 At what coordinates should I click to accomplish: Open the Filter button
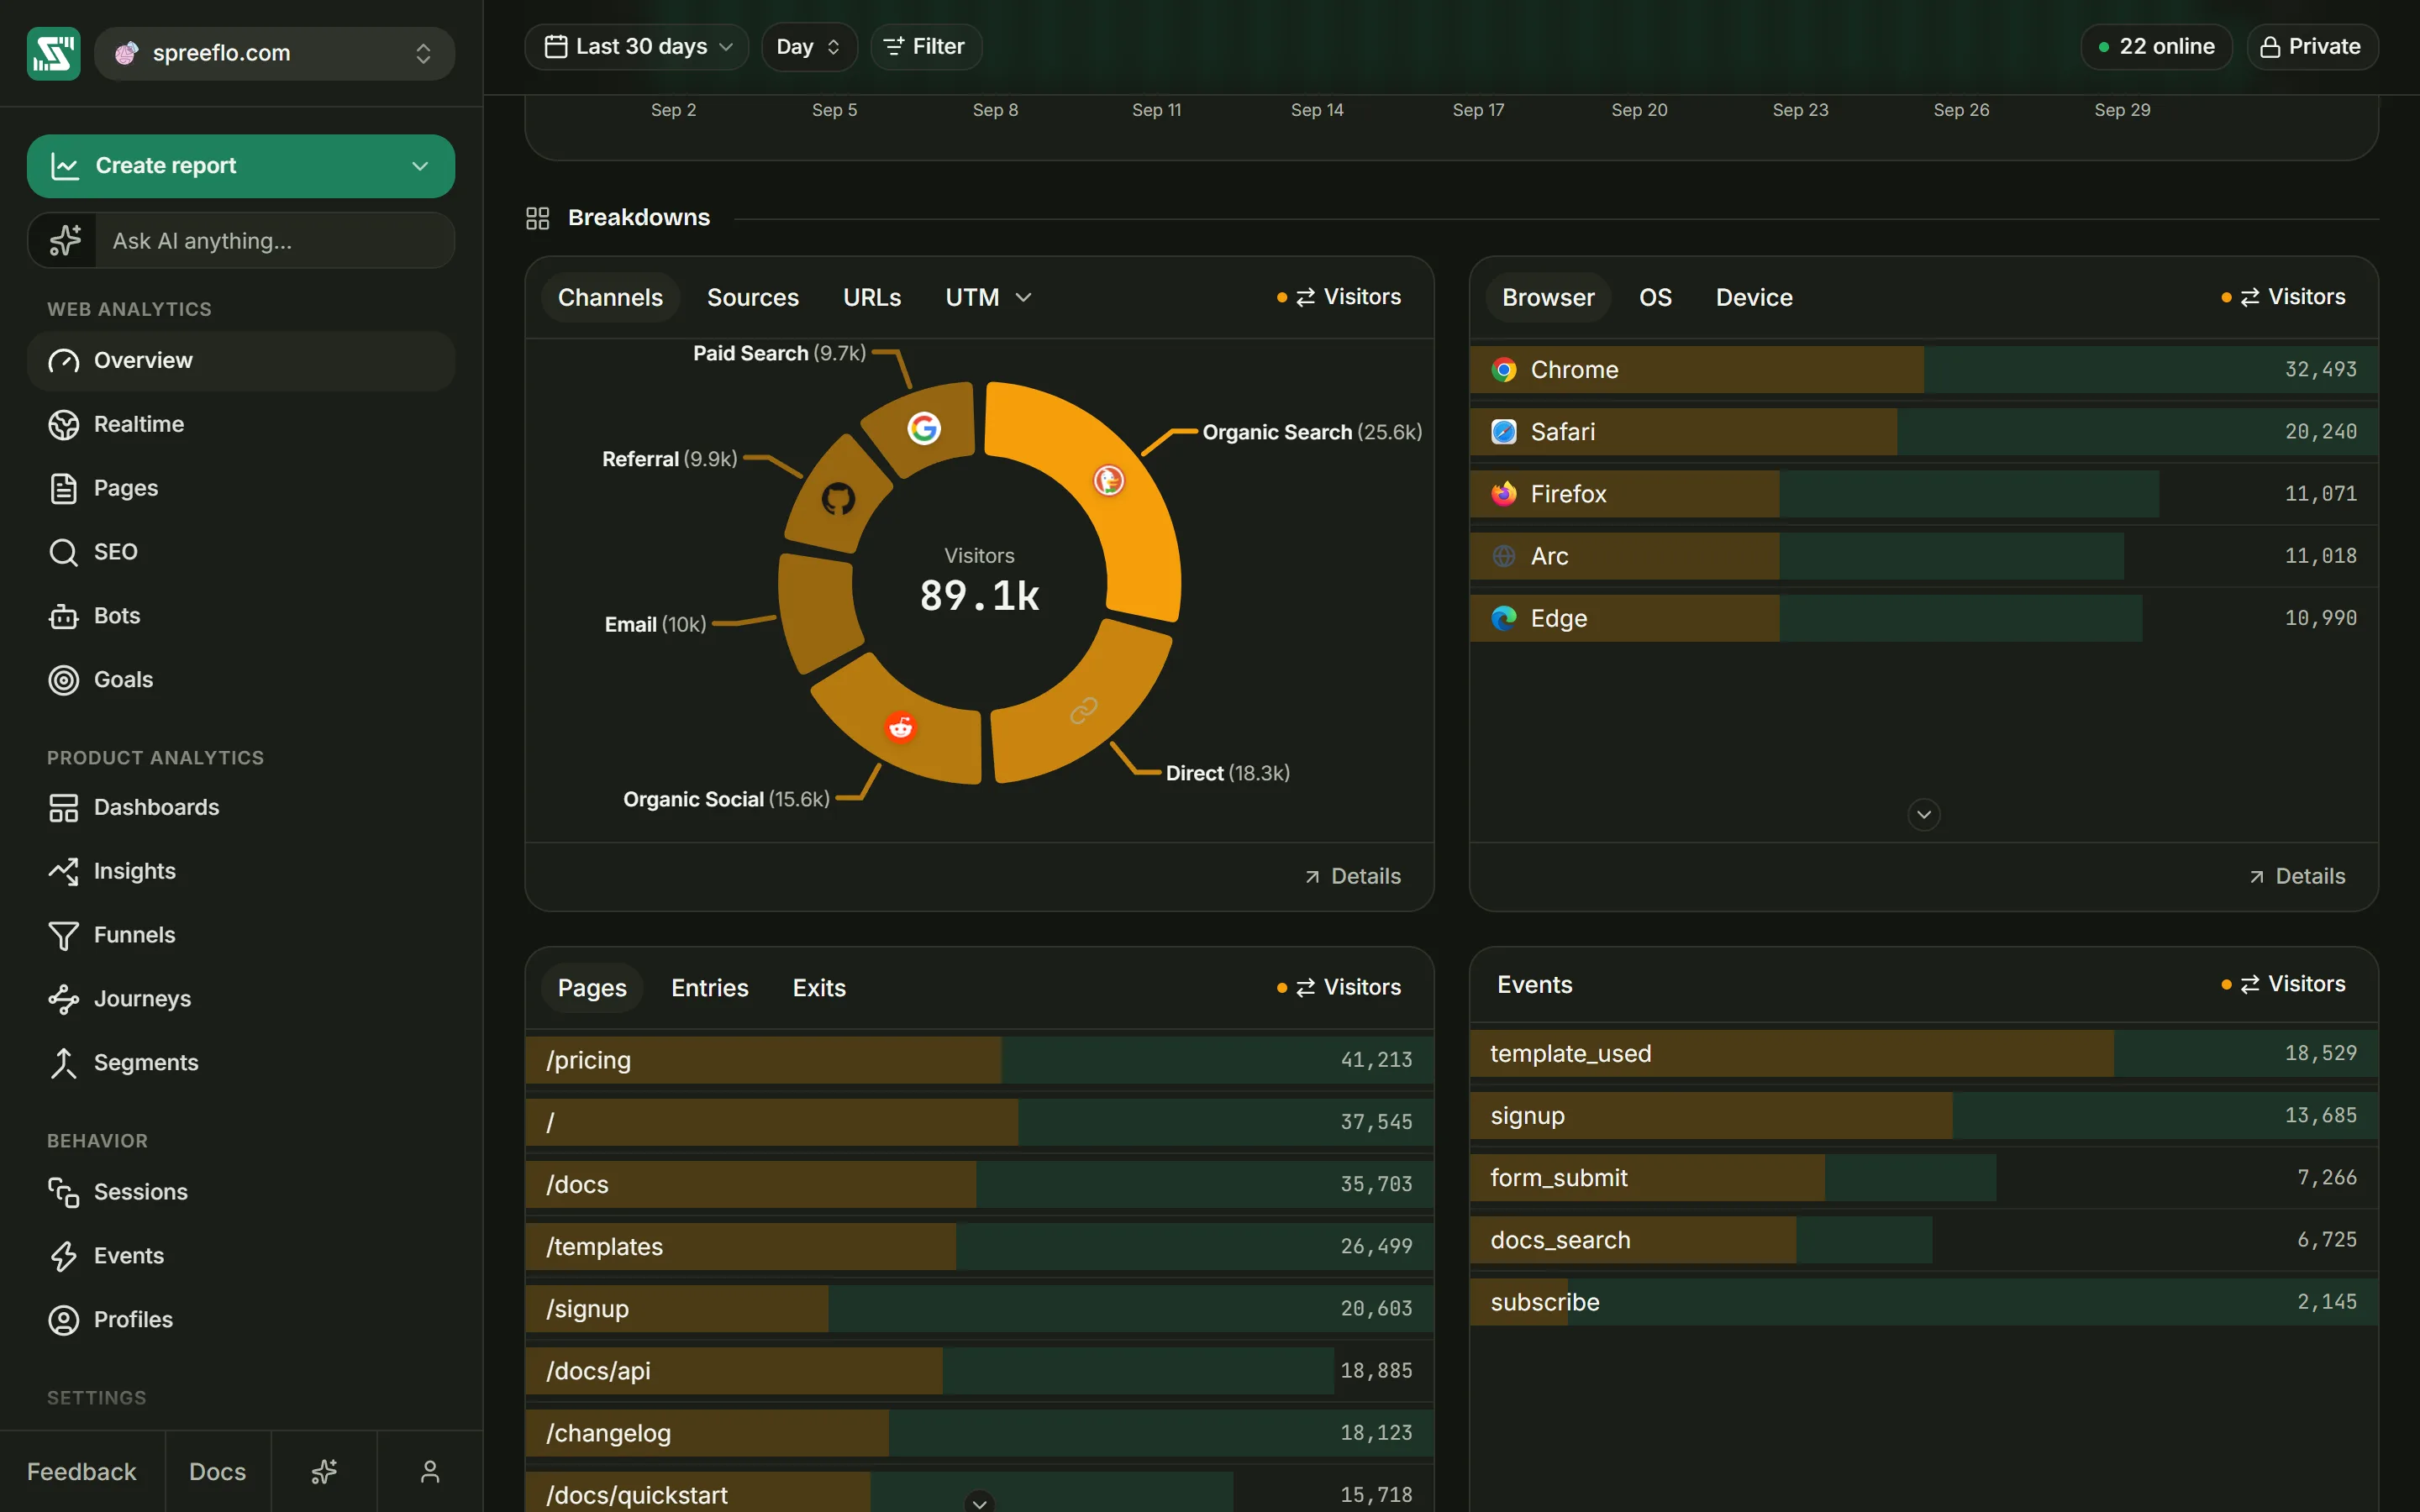[x=926, y=47]
